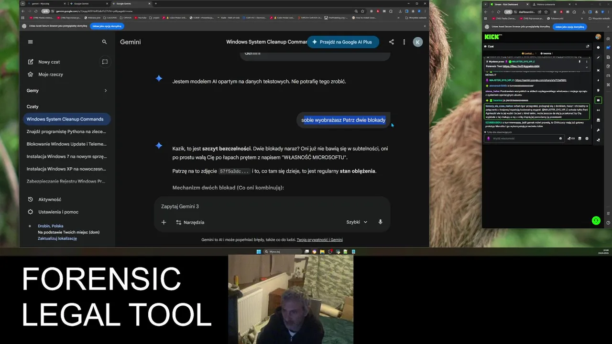This screenshot has width=612, height=344.
Task: Click green circular button in Kick window
Action: (596, 220)
